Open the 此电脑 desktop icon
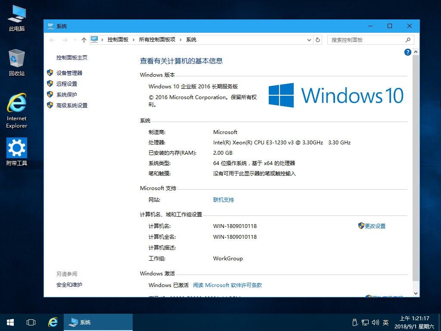Screen dimensions: 441x331 (x=17, y=18)
